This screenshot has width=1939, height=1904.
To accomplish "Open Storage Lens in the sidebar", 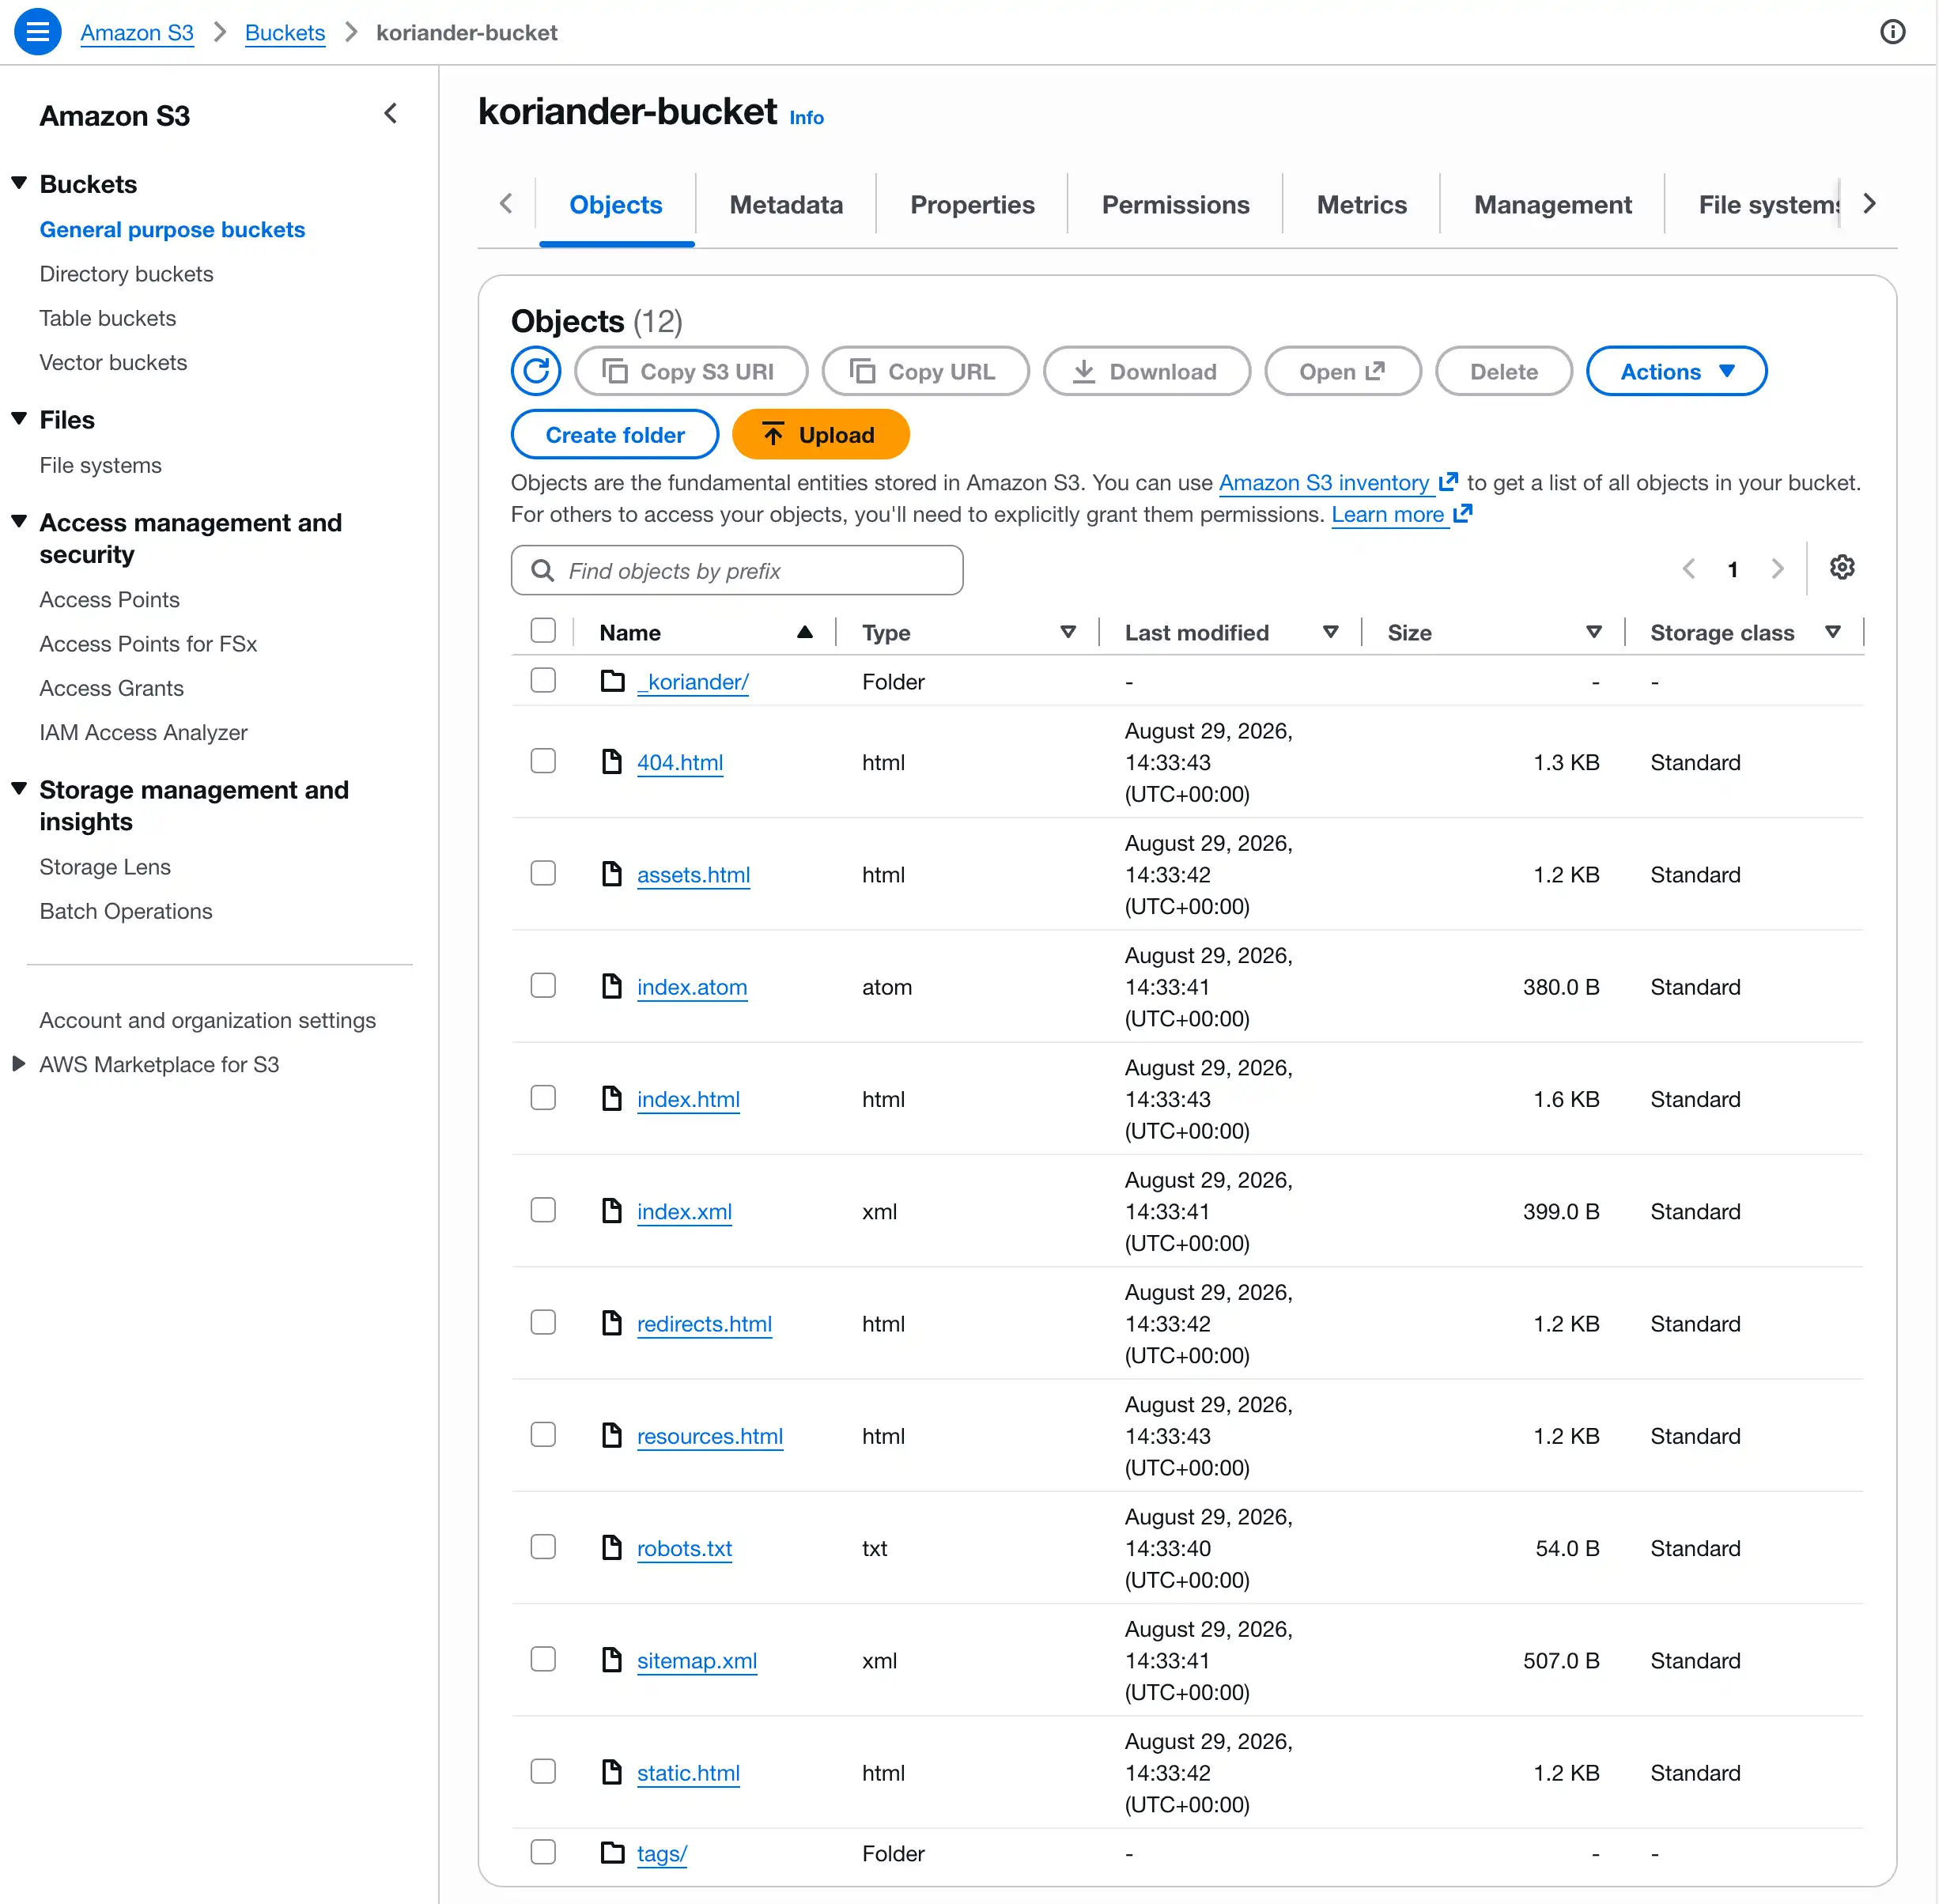I will (105, 867).
